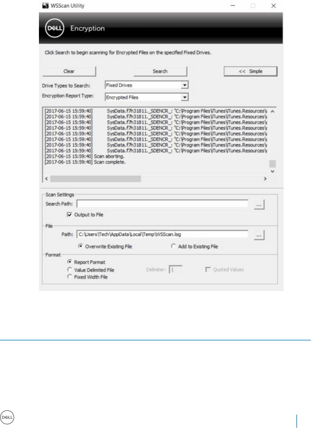Browse for Search Path with ellipsis button

pyautogui.click(x=259, y=205)
